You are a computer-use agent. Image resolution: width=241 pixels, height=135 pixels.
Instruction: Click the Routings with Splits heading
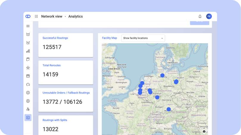click(55, 120)
